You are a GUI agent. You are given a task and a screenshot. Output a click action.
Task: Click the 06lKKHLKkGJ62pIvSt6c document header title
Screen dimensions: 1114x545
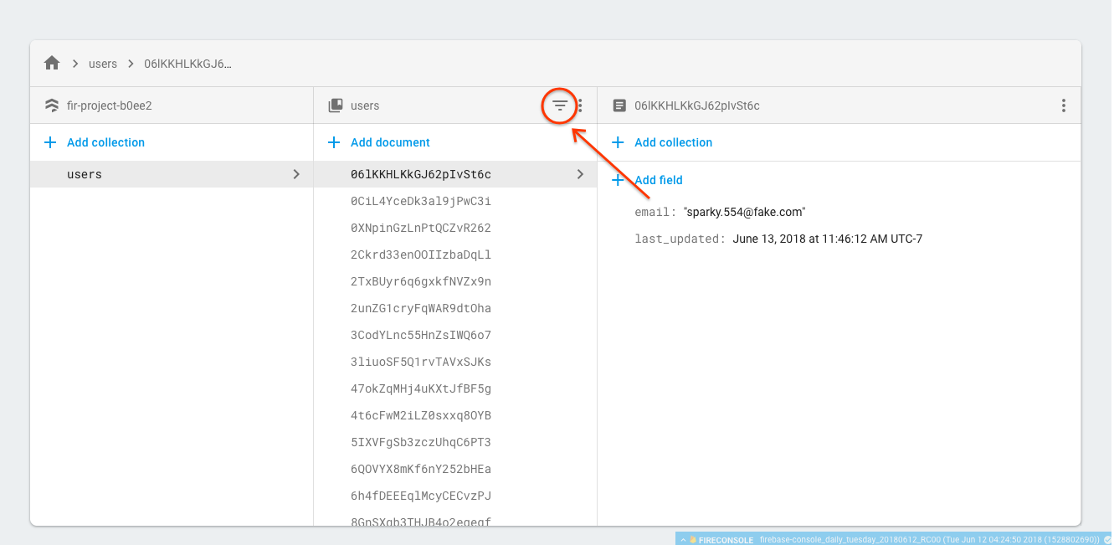click(697, 105)
